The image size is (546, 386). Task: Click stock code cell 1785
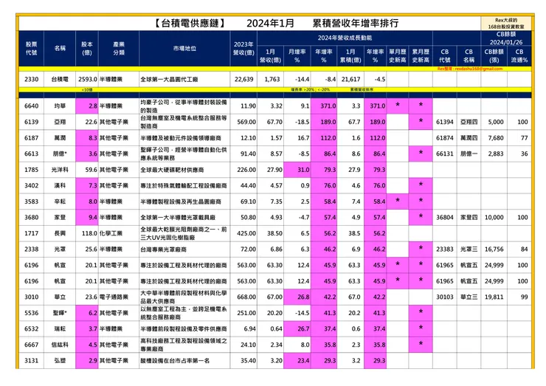coord(31,170)
